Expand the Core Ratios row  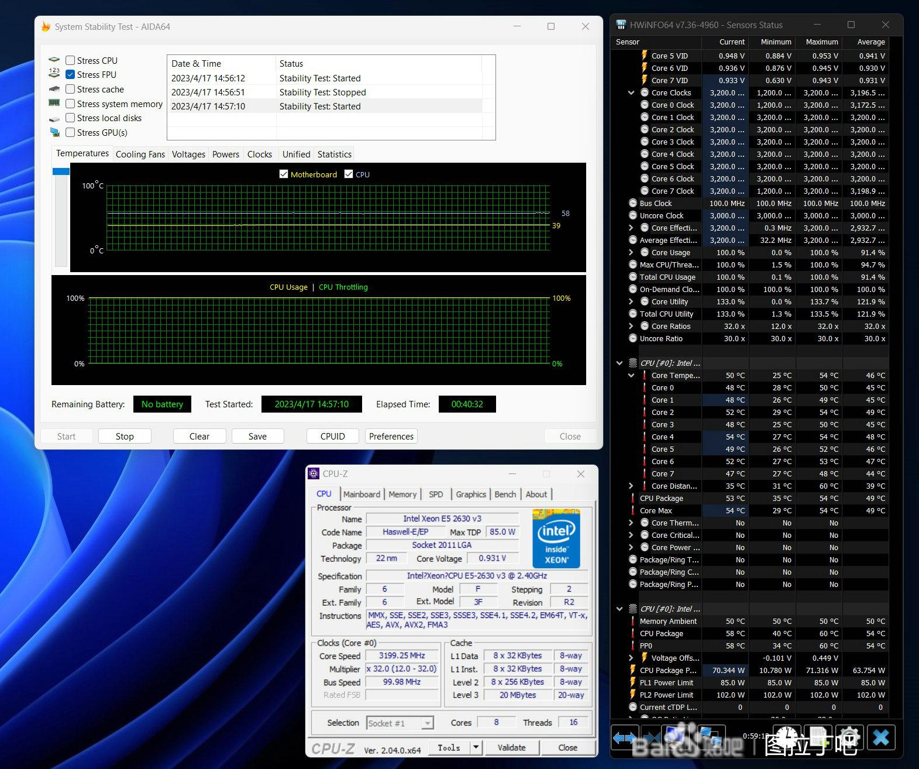[x=631, y=326]
